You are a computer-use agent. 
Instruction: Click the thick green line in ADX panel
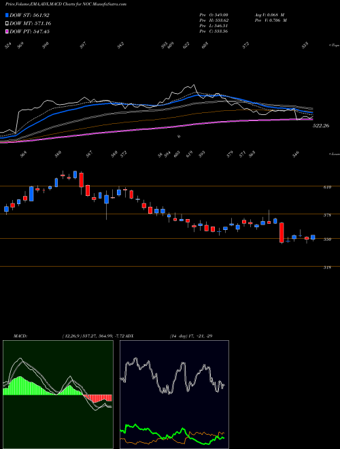click(172, 434)
